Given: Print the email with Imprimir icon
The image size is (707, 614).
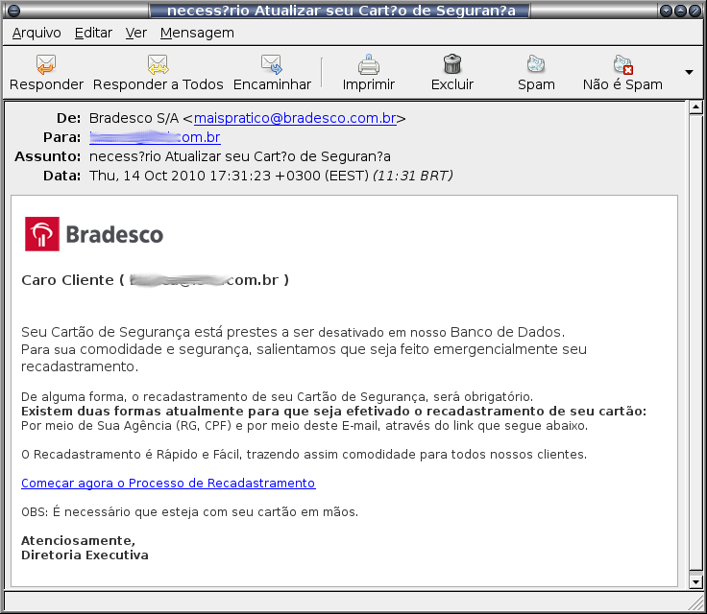Looking at the screenshot, I should 368,64.
